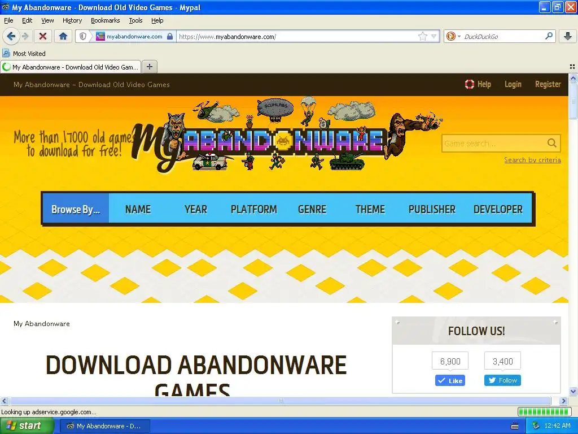This screenshot has height=434, width=578.
Task: Click the My Abandonware breadcrumb text
Action: click(41, 324)
